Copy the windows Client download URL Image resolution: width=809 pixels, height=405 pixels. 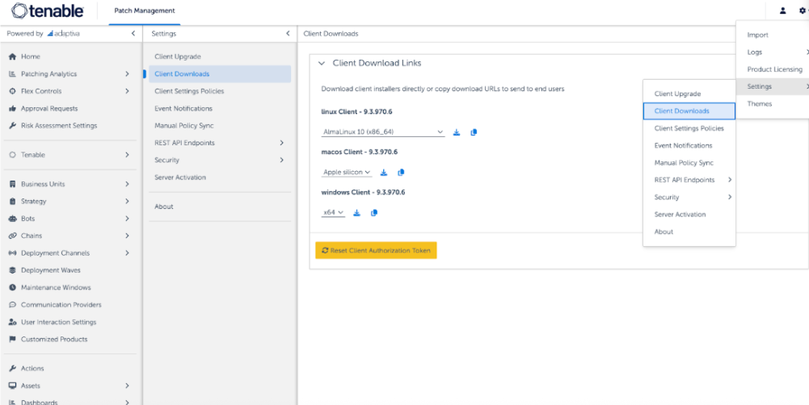point(373,213)
